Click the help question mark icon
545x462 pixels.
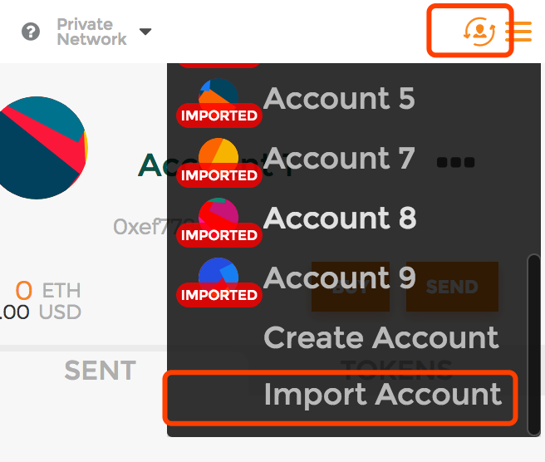31,32
